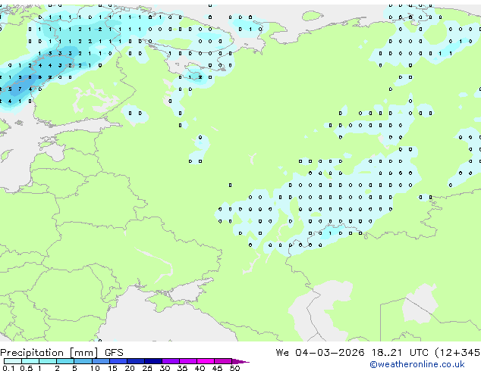Click the '(12+345' forecast offset text
This screenshot has height=371, width=481.
[x=457, y=353]
